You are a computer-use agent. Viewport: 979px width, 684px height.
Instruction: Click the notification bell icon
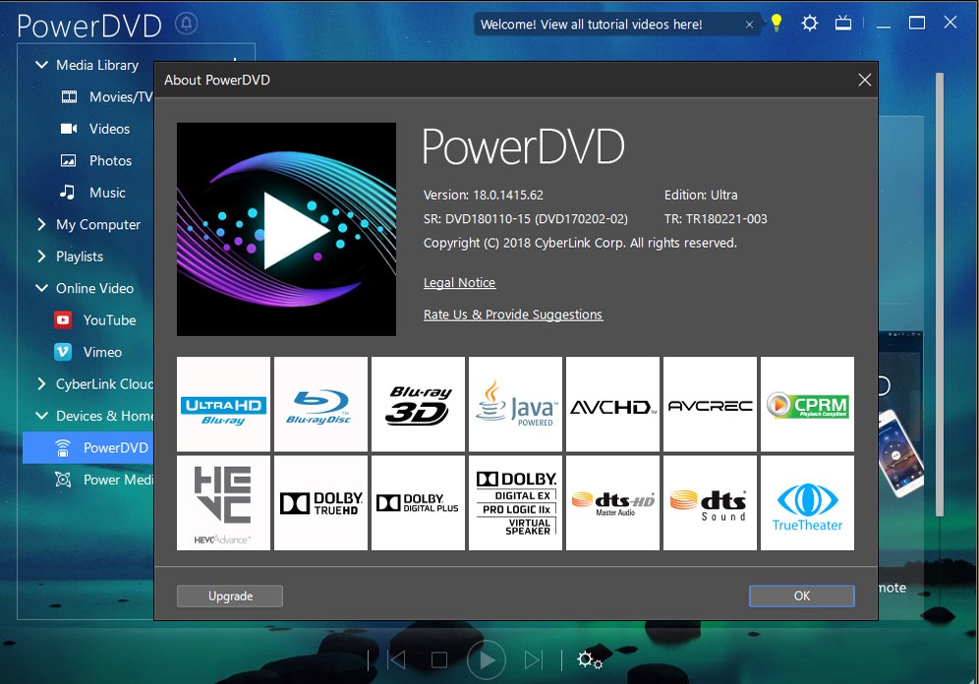coord(186,24)
